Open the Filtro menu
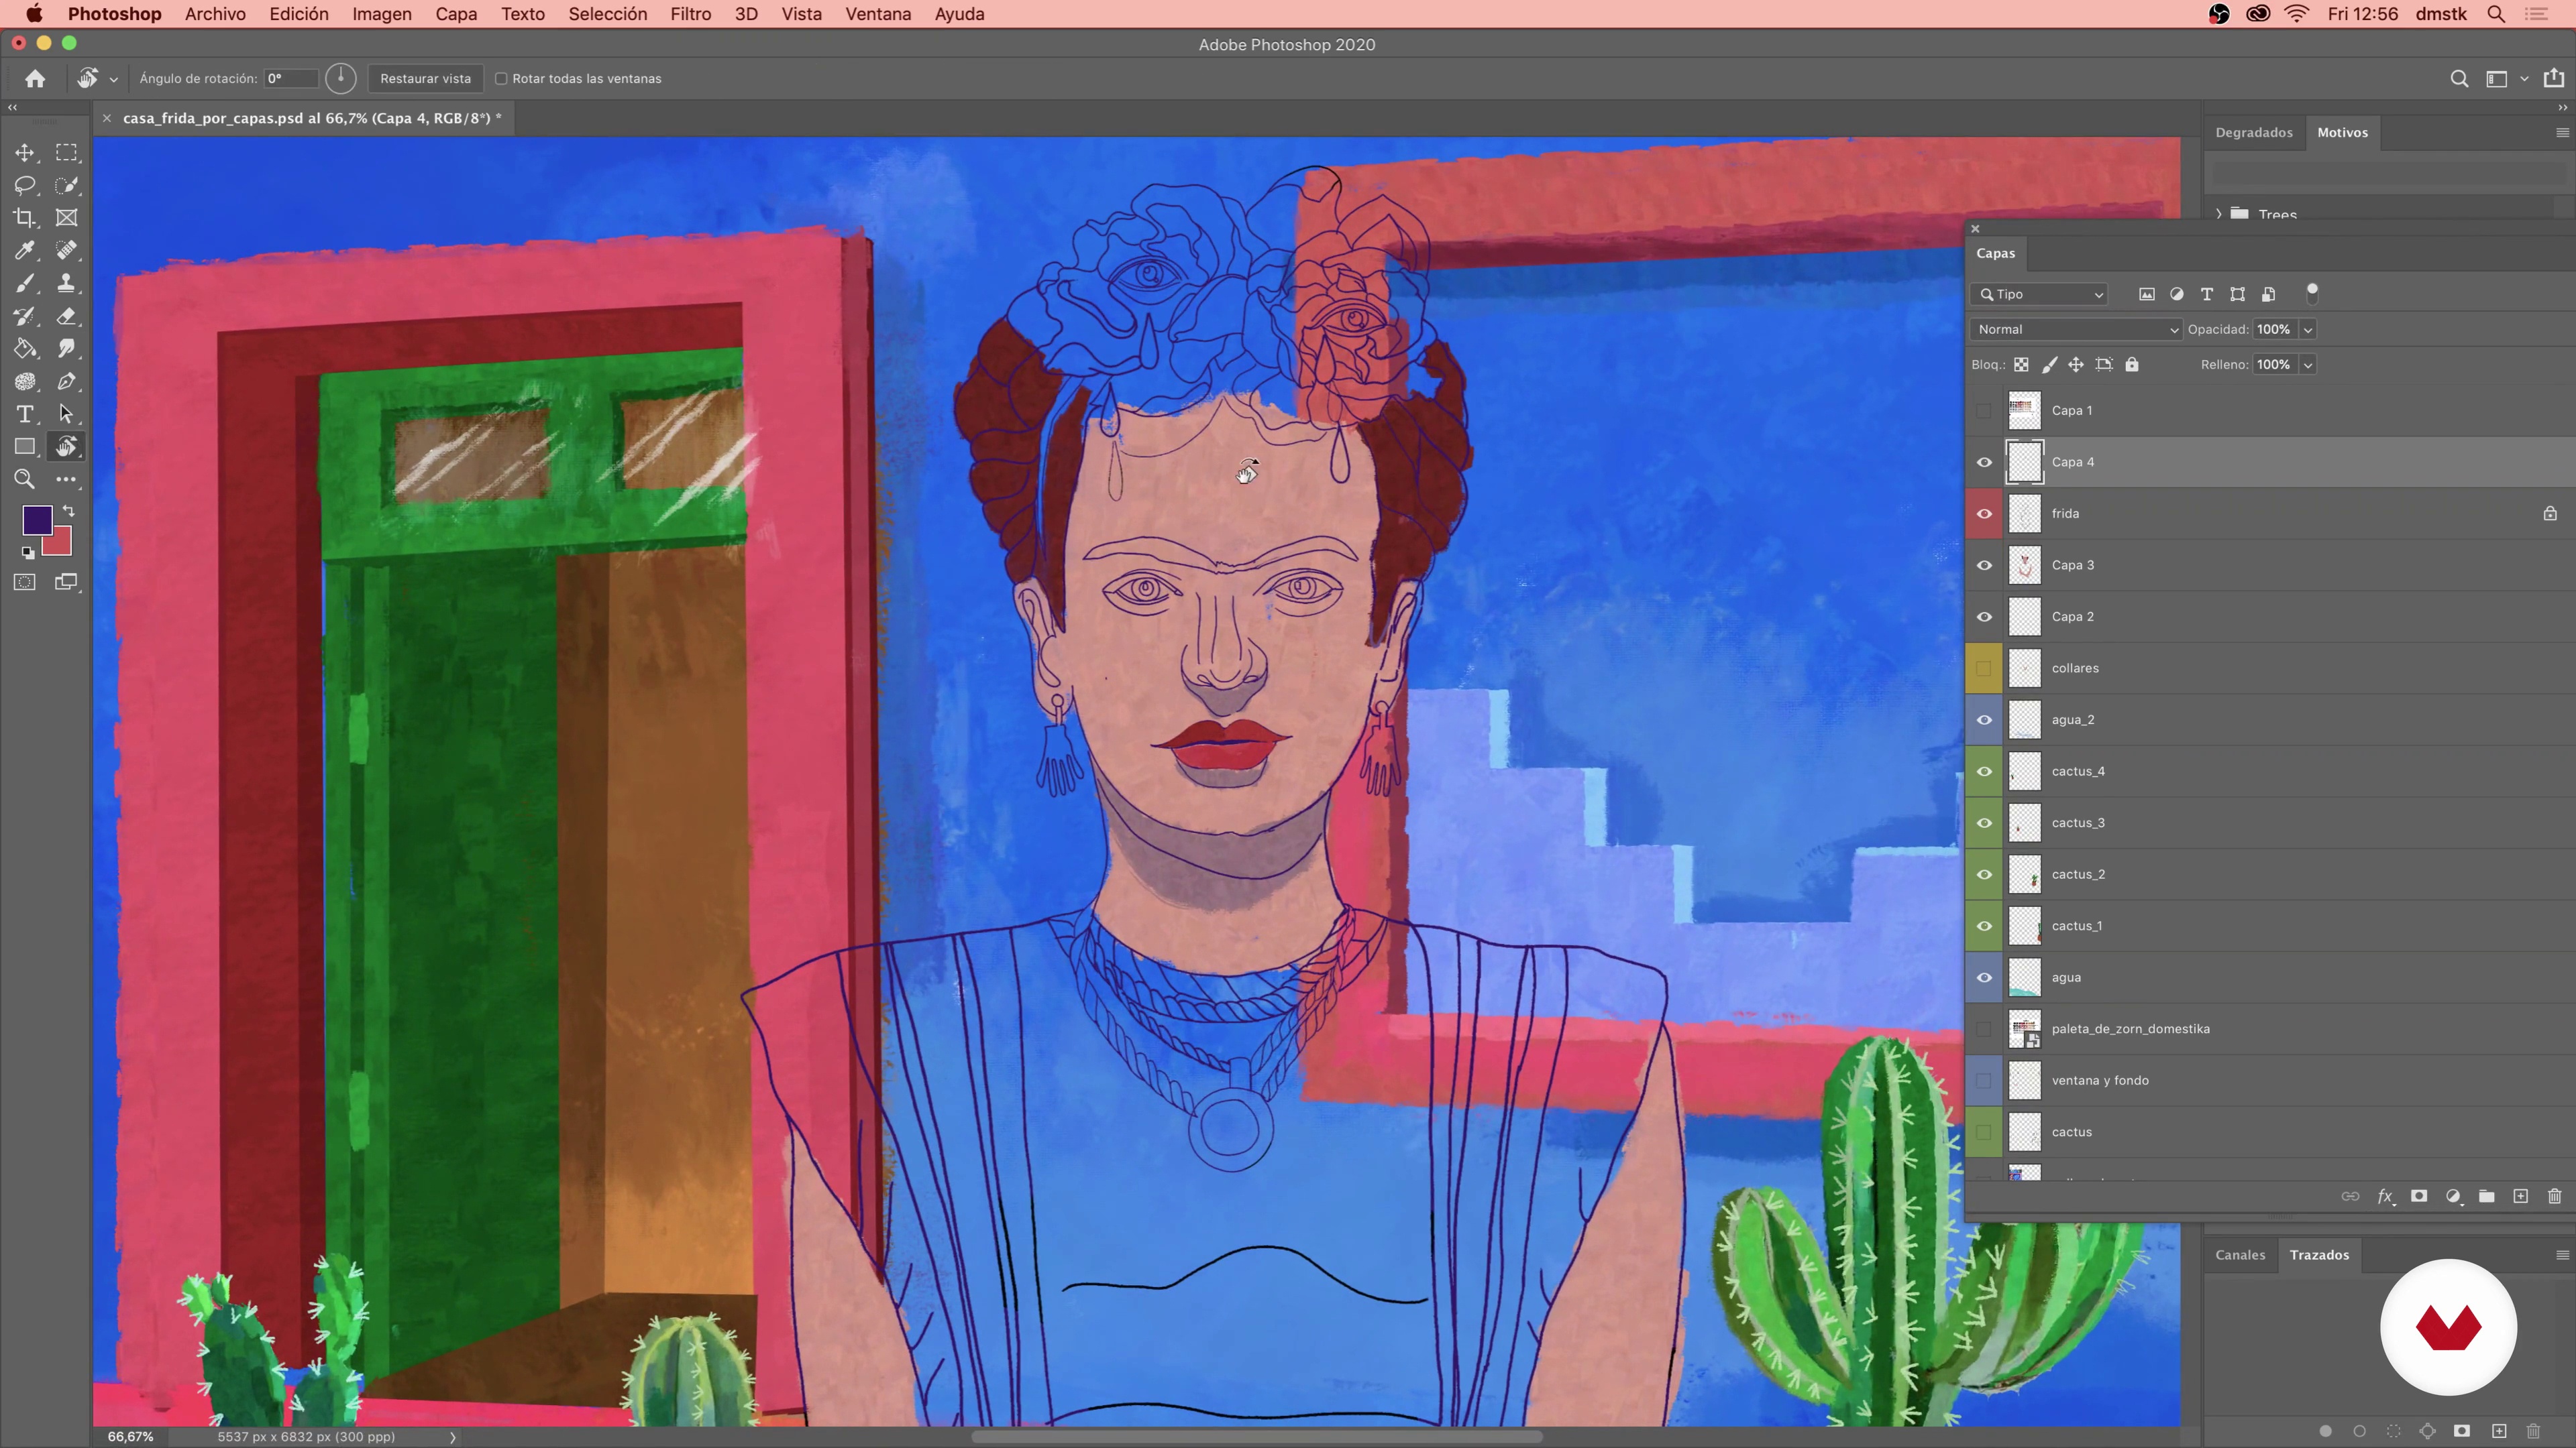The height and width of the screenshot is (1448, 2576). pyautogui.click(x=690, y=14)
